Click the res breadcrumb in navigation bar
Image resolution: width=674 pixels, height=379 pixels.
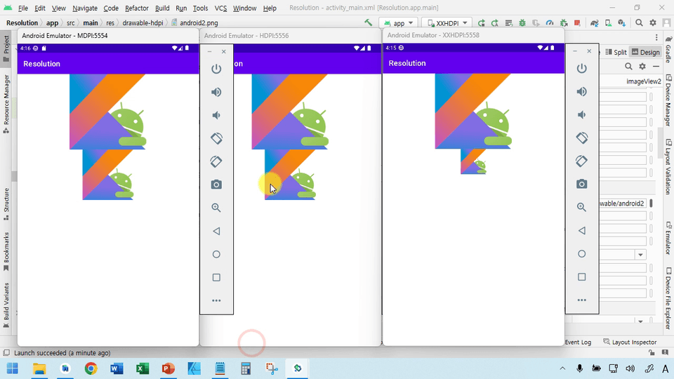110,22
